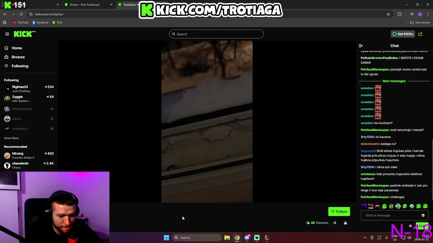Open Chrome extensions puzzle icon
The width and height of the screenshot is (433, 243).
[x=400, y=14]
